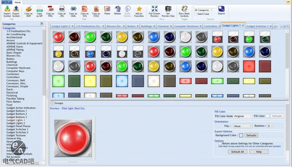Check Retain above Settings for Other Categories

pos(220,144)
